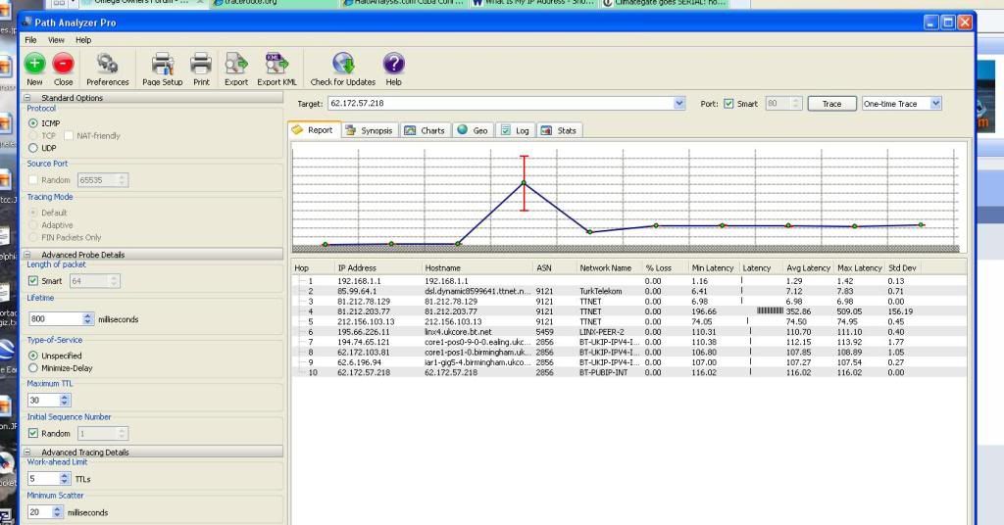Click the peak data point on latency chart

coord(524,183)
